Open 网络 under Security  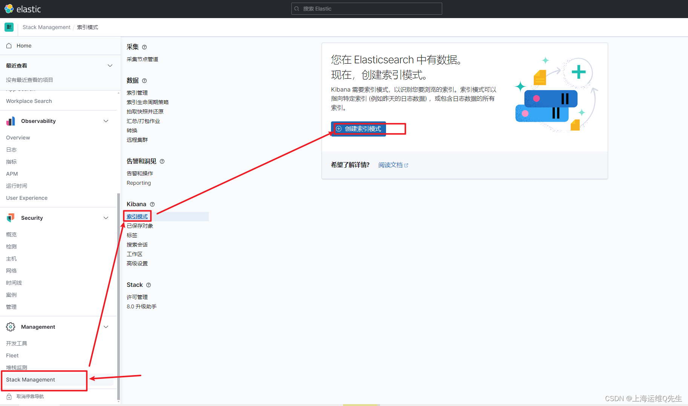11,271
